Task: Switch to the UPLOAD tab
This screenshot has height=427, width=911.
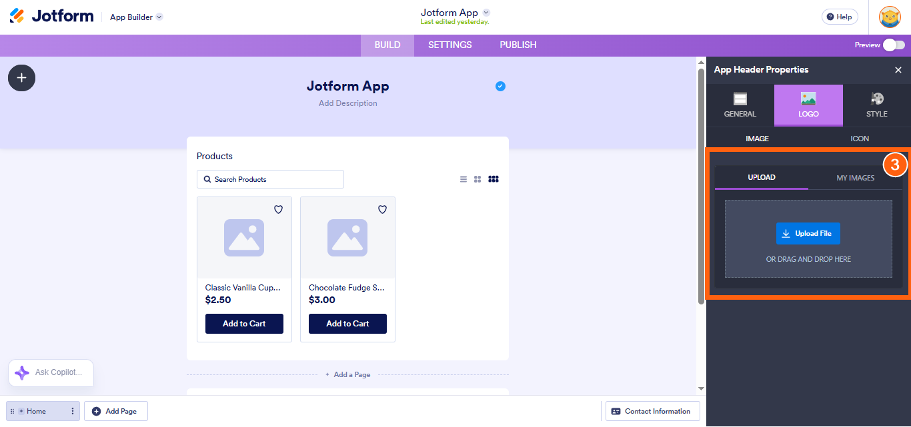Action: pos(762,177)
